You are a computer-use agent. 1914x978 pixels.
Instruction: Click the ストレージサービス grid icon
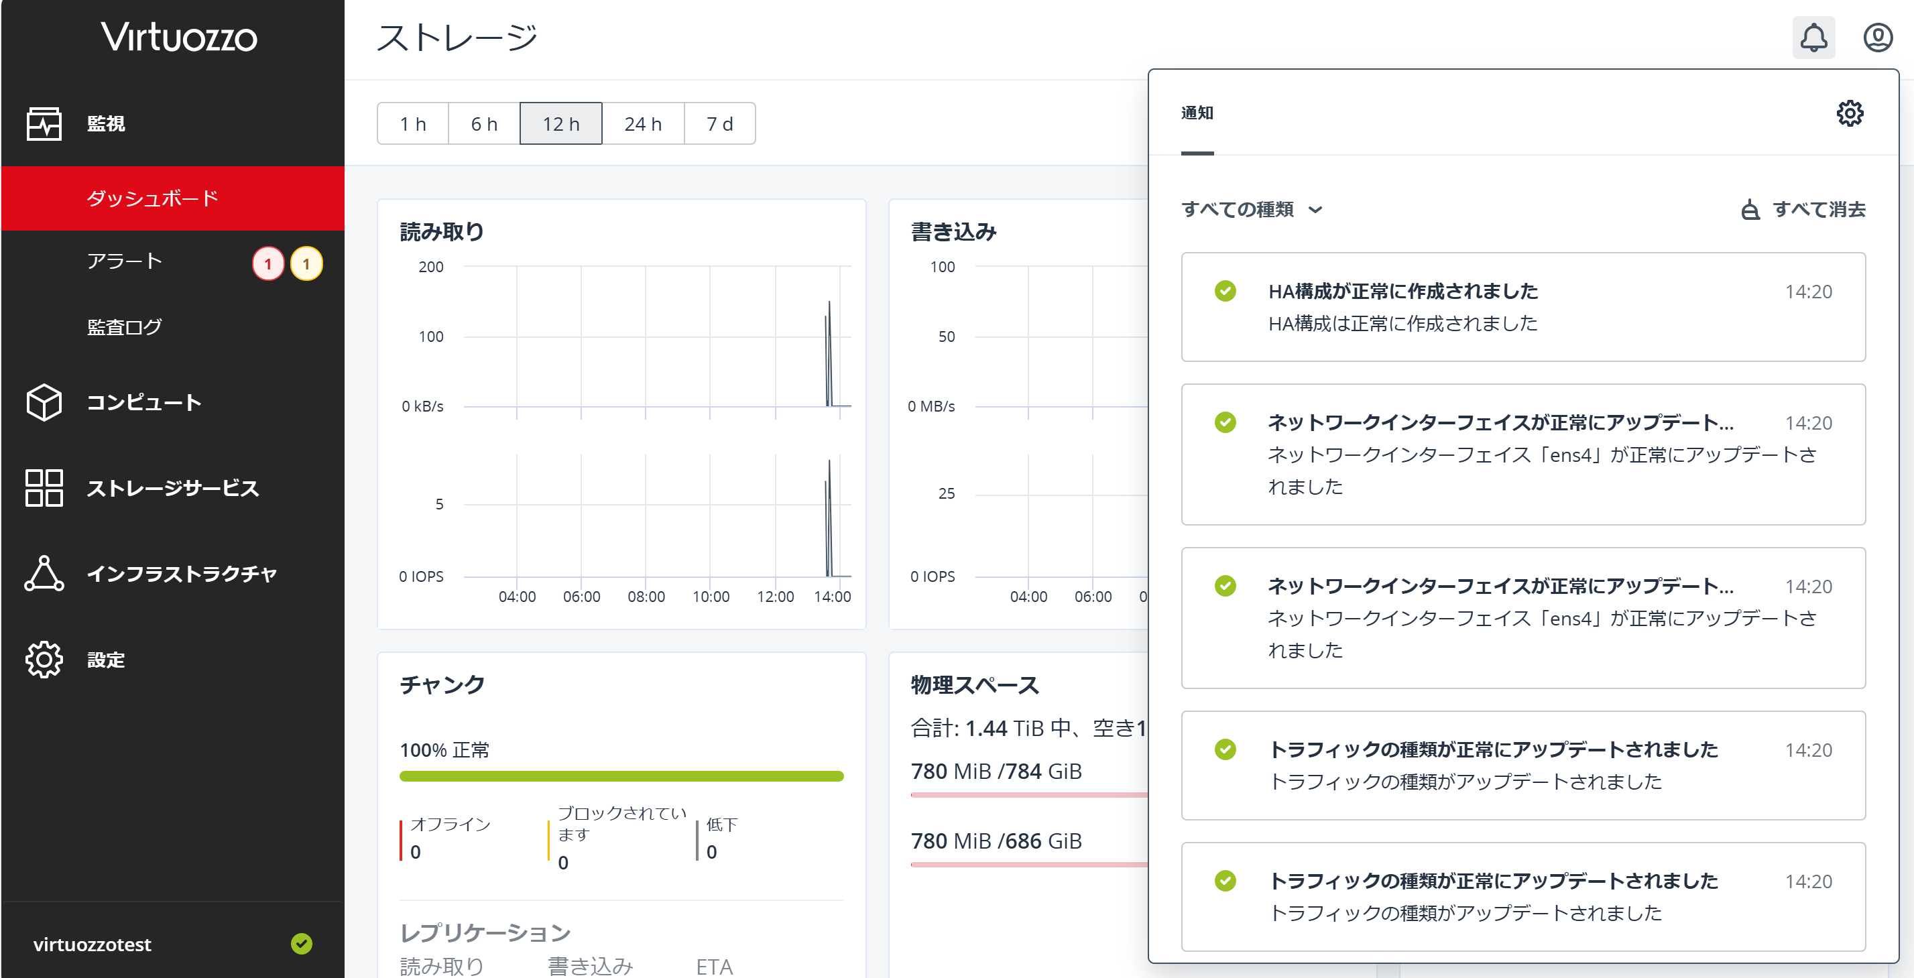pyautogui.click(x=44, y=487)
